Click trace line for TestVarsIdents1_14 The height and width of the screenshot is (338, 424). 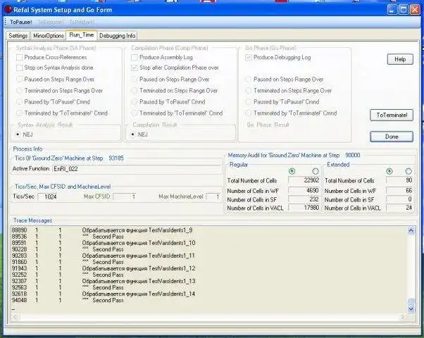(x=104, y=294)
